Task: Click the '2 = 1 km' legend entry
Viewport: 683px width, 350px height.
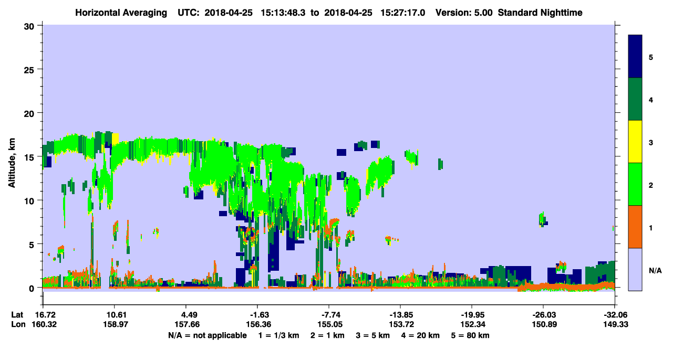Action: point(327,335)
